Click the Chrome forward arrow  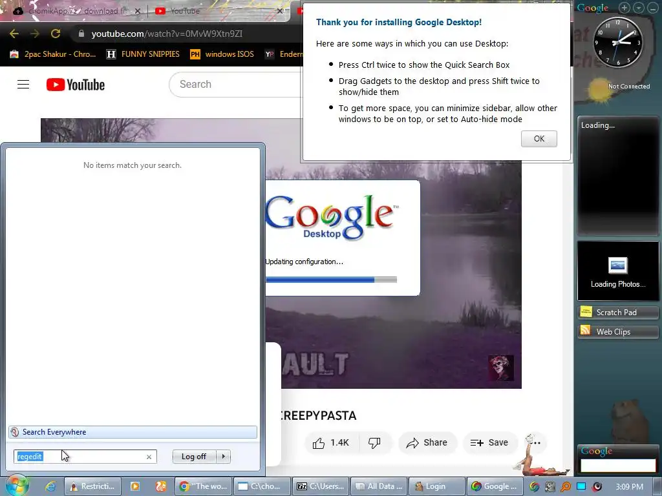[x=35, y=34]
